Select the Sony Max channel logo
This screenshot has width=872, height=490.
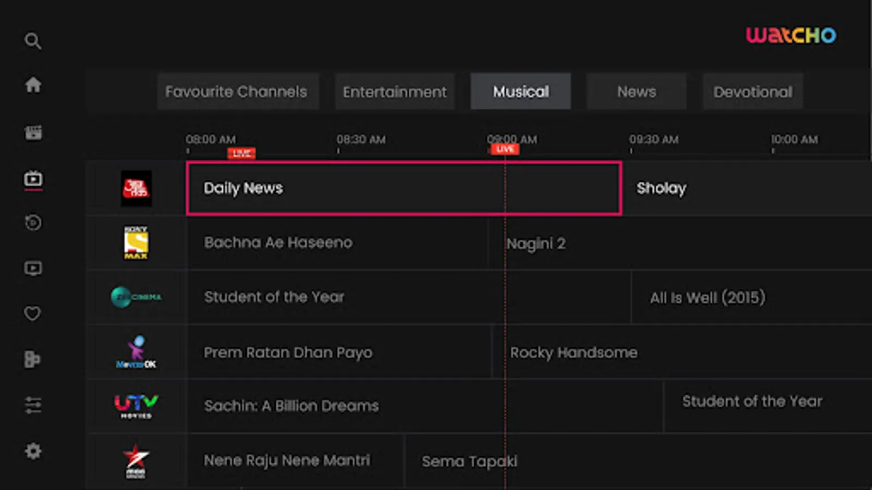point(136,243)
